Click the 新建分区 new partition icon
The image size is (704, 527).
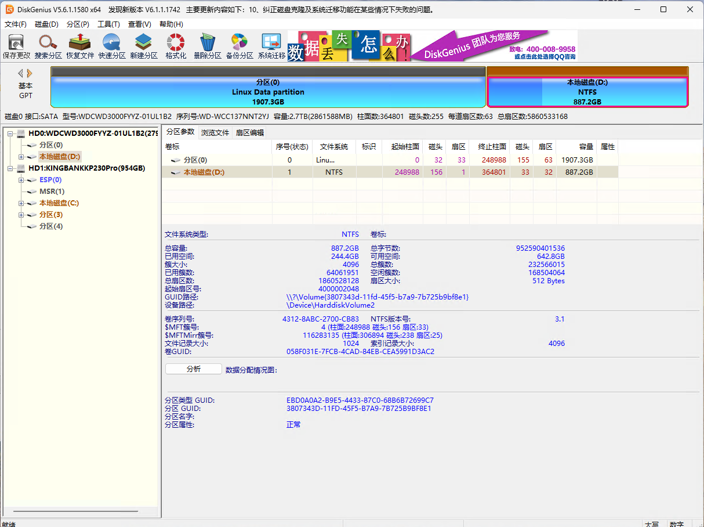[144, 46]
